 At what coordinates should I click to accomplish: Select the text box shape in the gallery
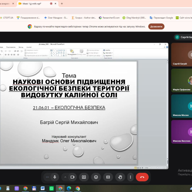coord(52,50)
